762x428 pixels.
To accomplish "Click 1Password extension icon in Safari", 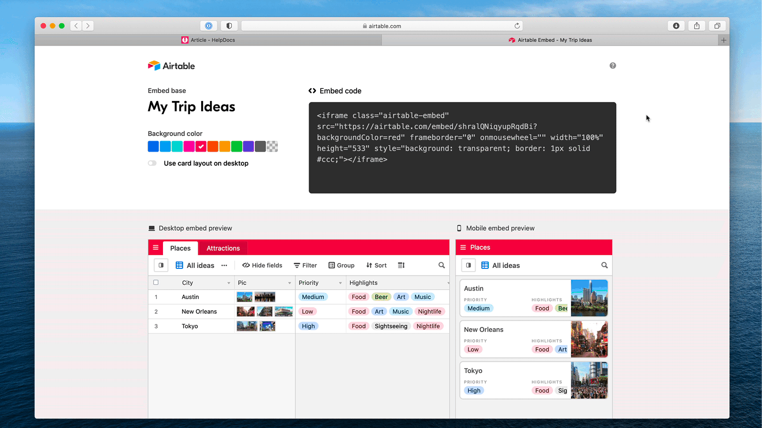I will pos(208,26).
